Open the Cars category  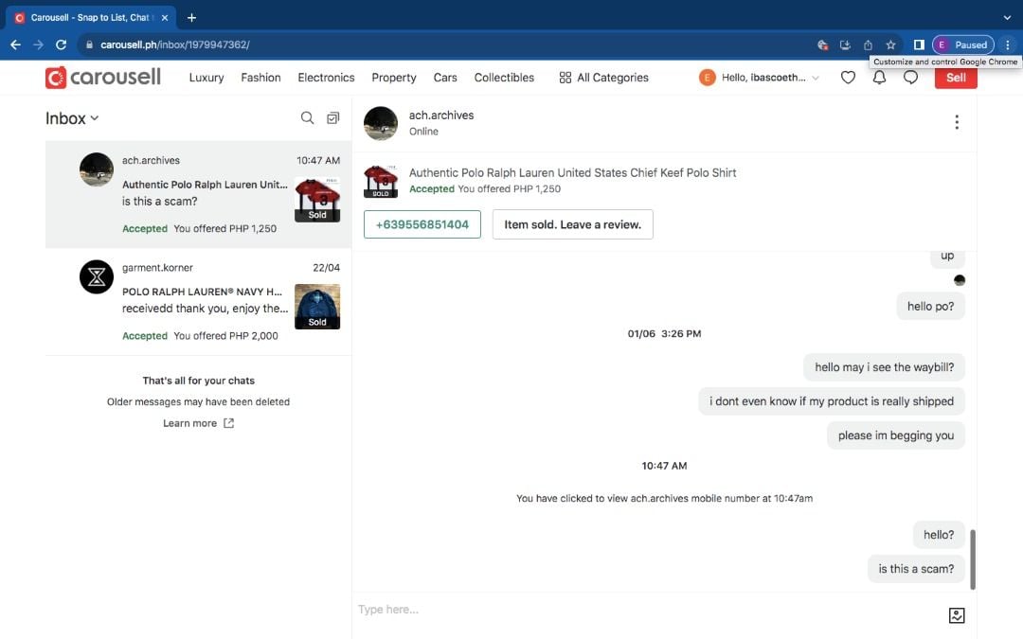pyautogui.click(x=445, y=78)
